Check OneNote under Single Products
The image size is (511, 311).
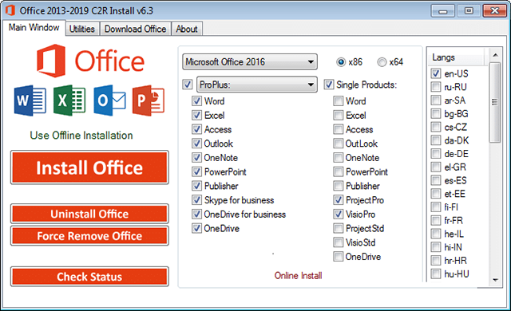(339, 158)
